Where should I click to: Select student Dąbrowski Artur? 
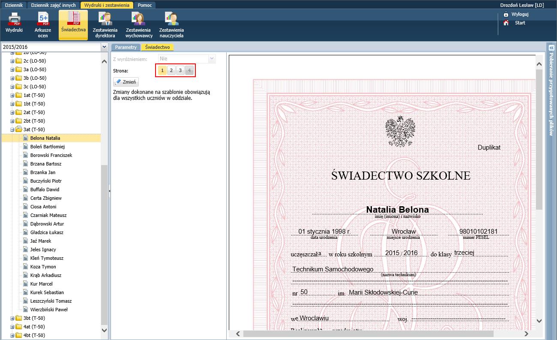coord(47,224)
